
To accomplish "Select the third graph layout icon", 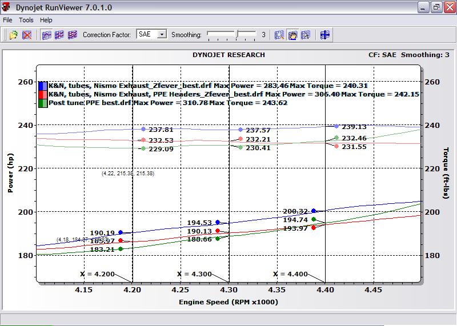I will point(73,35).
